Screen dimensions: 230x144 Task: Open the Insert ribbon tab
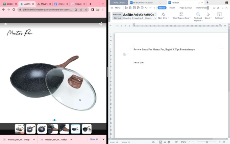(172, 8)
